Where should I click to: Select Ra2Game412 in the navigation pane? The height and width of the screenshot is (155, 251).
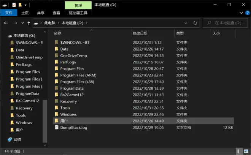27,101
